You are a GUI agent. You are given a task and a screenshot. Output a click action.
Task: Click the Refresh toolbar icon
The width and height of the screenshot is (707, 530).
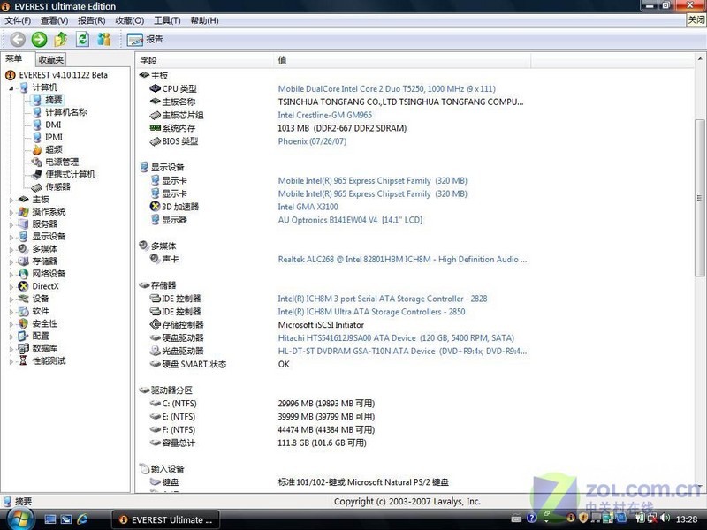point(82,39)
